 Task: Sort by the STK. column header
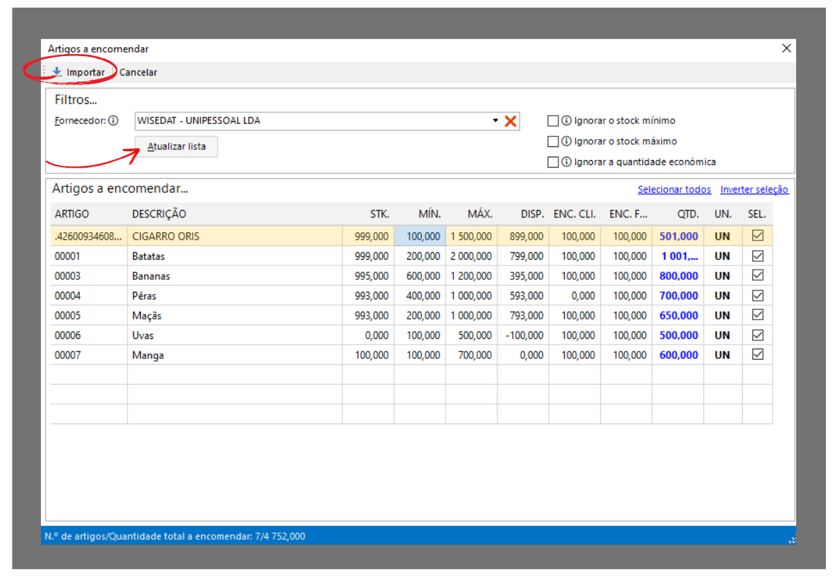tap(368, 214)
